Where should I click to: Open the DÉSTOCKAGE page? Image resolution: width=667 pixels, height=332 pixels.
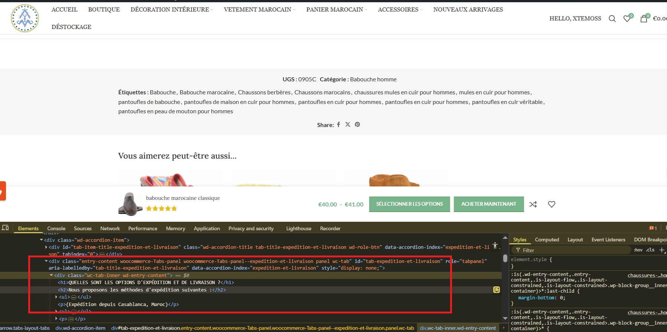[71, 27]
